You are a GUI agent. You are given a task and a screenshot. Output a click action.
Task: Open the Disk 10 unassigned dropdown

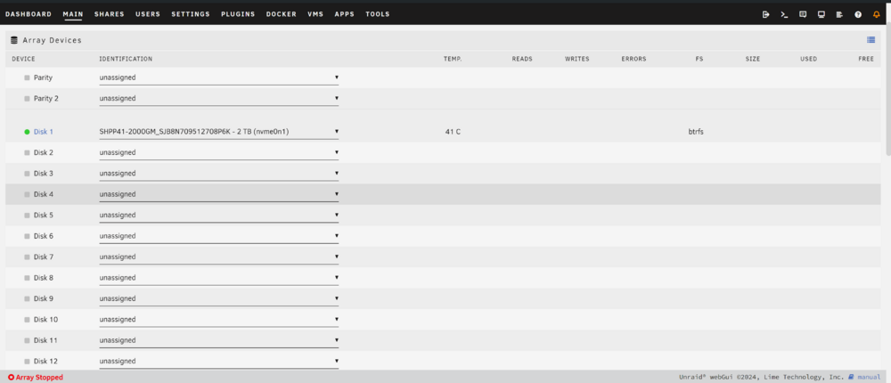(219, 320)
